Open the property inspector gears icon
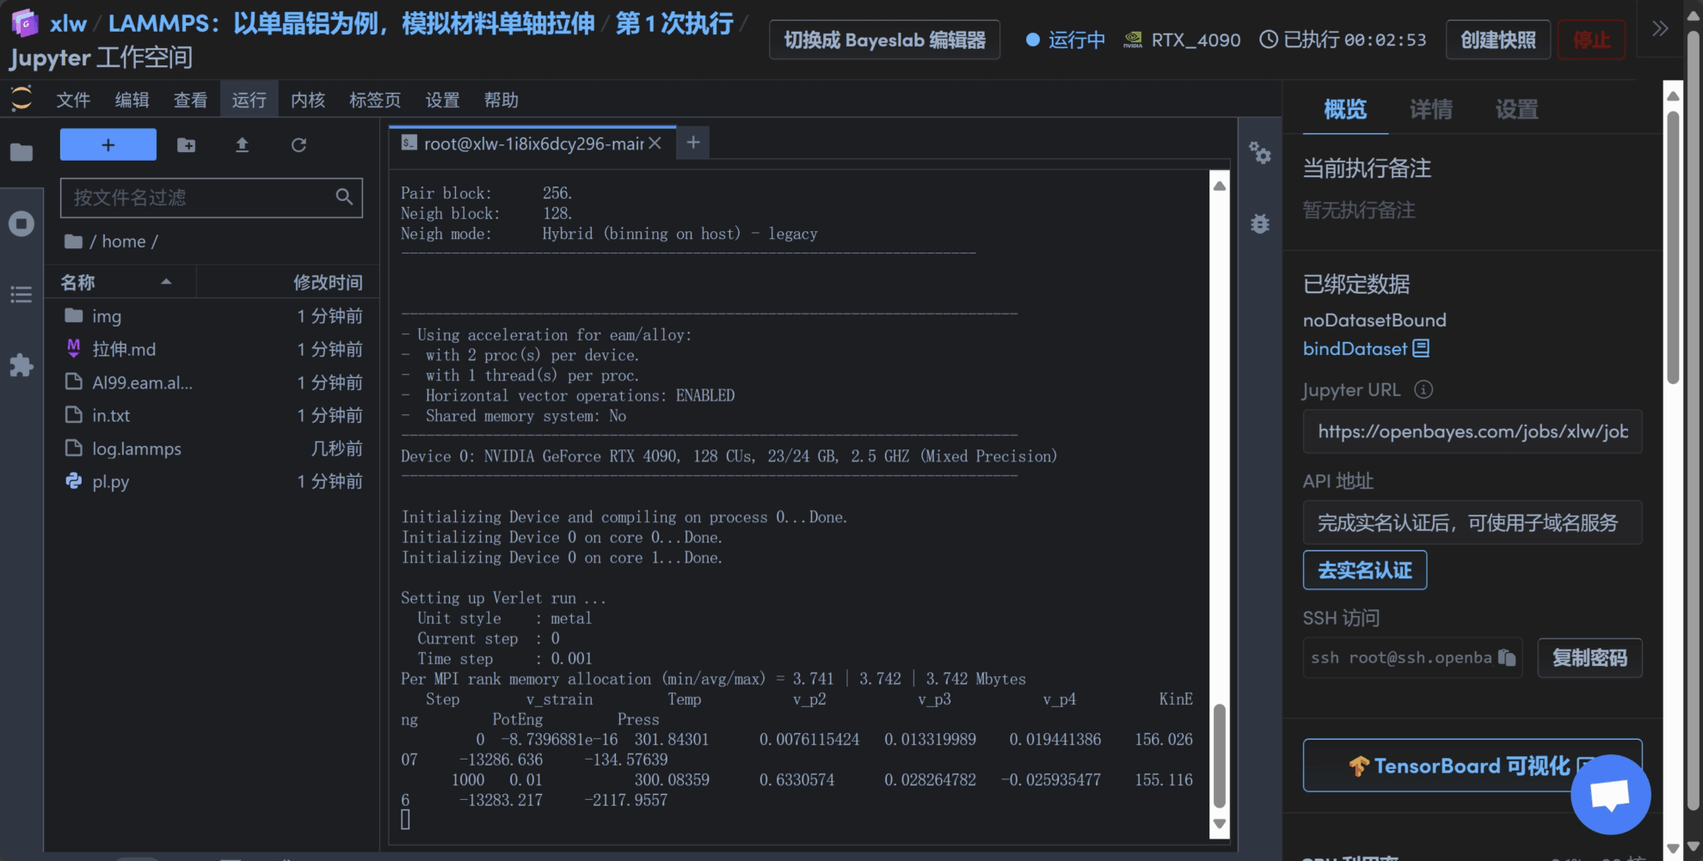Screen dimensions: 1703x861 (x=1260, y=154)
